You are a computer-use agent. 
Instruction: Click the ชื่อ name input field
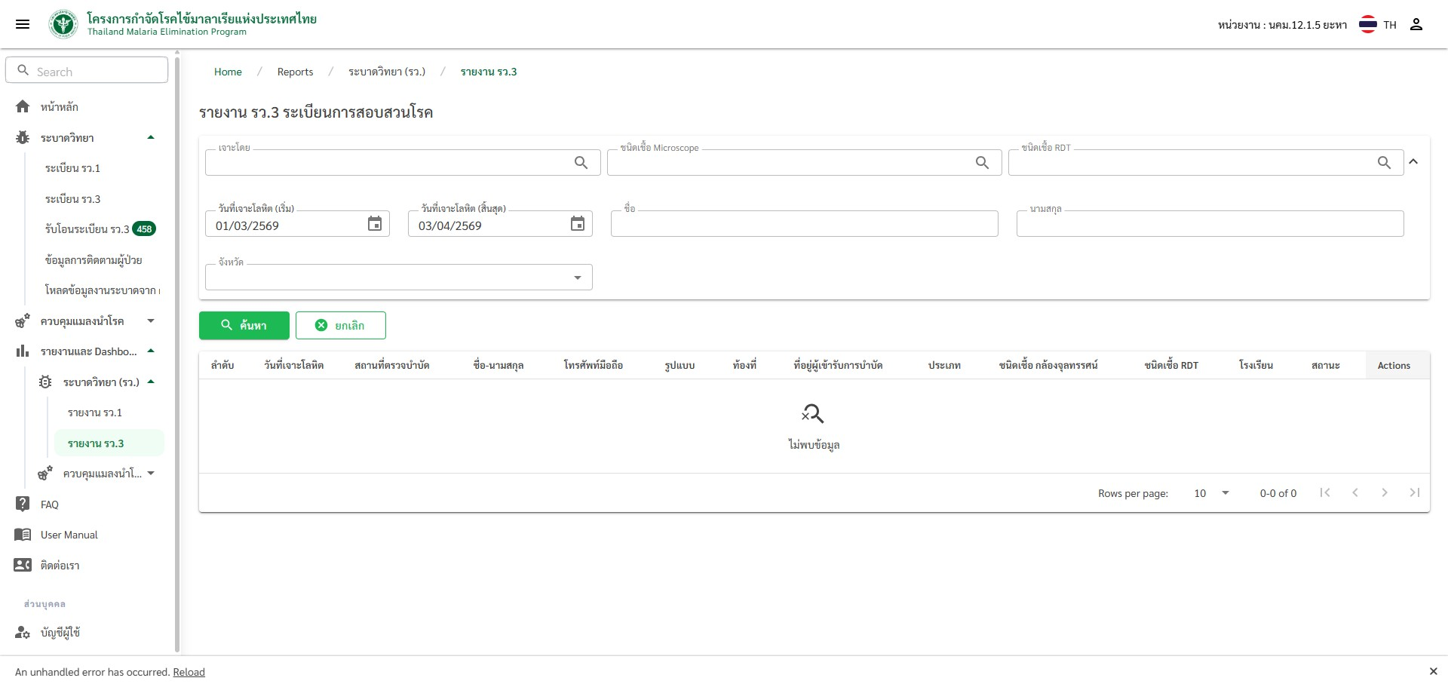click(x=804, y=225)
